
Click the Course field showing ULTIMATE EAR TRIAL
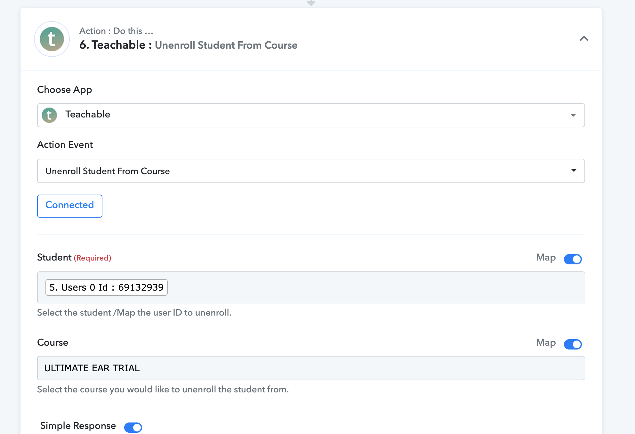(311, 368)
